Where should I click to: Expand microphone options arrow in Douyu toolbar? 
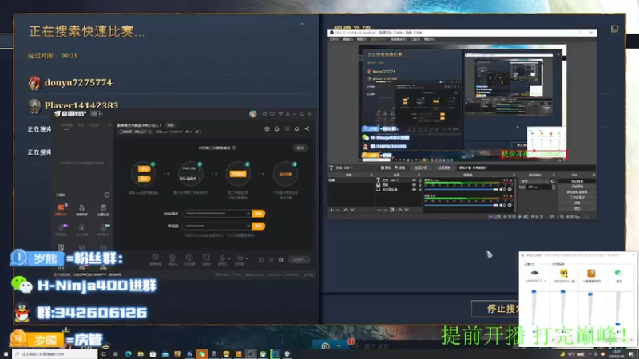coord(229,258)
